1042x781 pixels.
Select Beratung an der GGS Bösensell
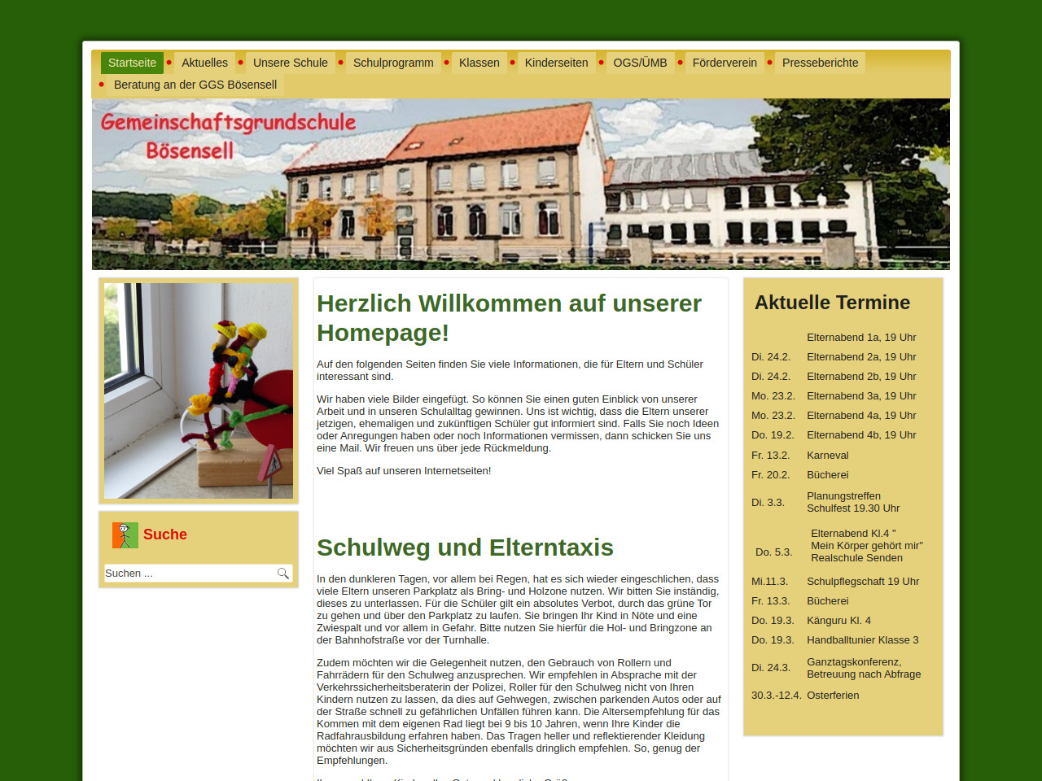pos(195,85)
